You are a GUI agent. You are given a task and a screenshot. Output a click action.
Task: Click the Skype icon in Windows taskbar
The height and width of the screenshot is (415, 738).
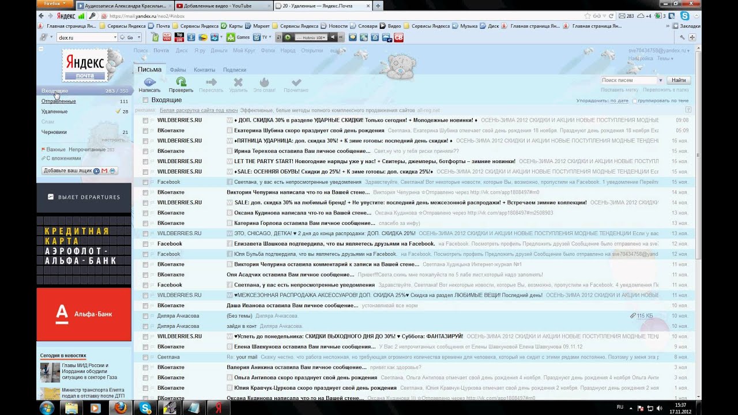pos(145,408)
